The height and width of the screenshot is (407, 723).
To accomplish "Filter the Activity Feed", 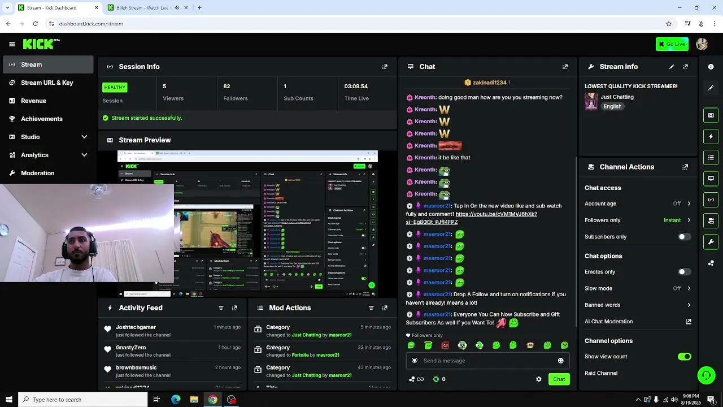I will coord(221,308).
